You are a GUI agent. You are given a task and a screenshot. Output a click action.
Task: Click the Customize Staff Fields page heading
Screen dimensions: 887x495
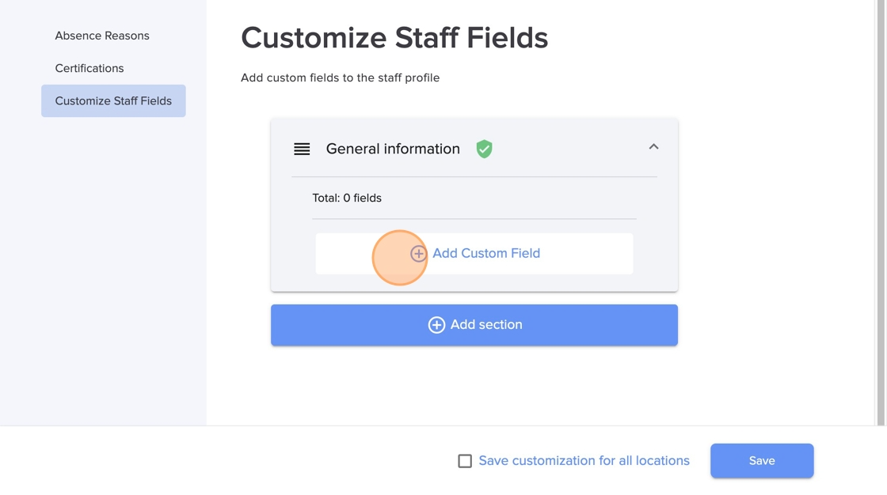point(394,38)
